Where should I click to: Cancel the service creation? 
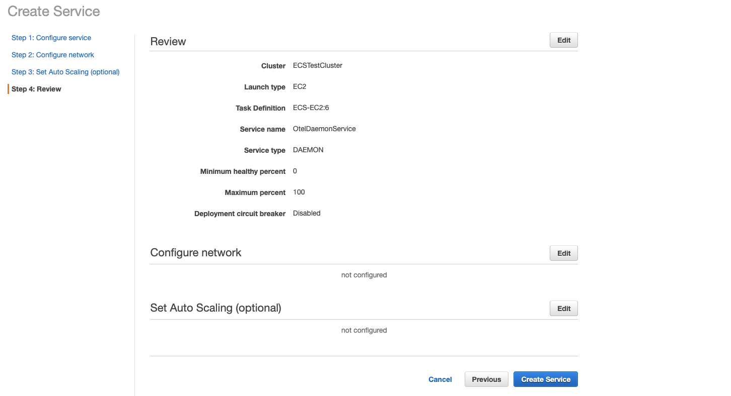pos(440,379)
